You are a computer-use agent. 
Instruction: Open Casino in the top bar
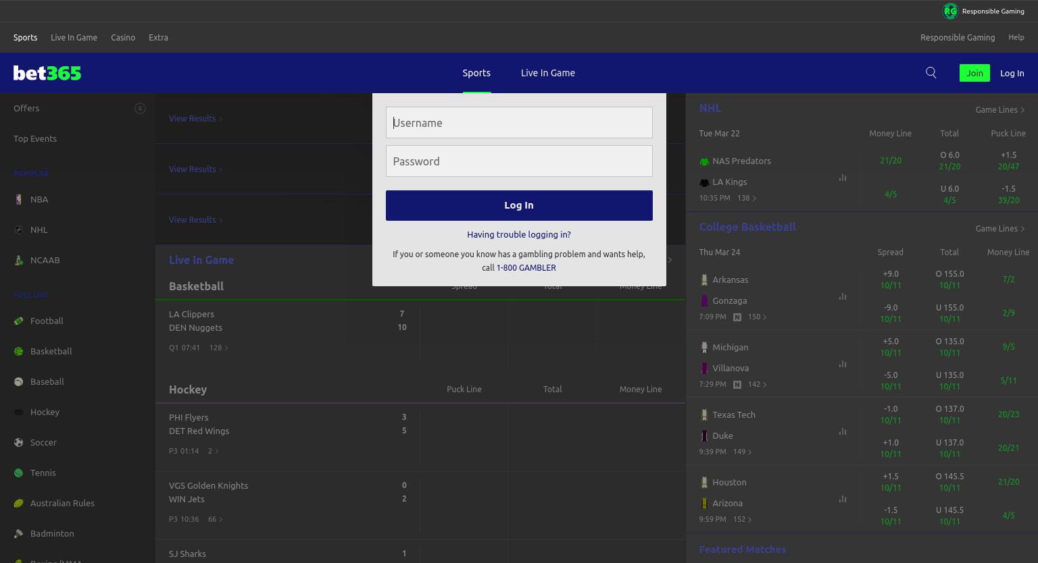pyautogui.click(x=123, y=37)
